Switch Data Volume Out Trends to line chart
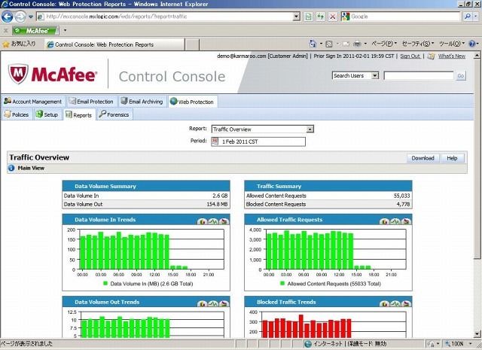482x350 pixels. click(x=213, y=303)
